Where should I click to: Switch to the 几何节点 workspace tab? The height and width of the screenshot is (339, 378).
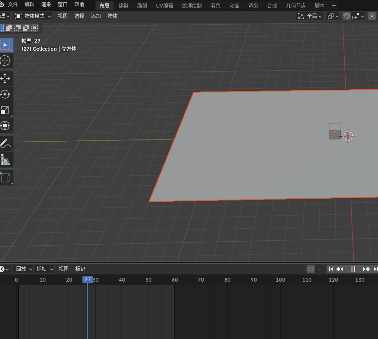tap(296, 5)
